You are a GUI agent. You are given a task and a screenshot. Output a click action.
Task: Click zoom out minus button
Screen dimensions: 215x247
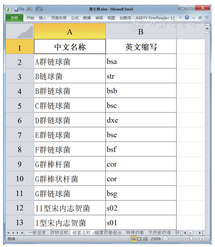(165, 239)
